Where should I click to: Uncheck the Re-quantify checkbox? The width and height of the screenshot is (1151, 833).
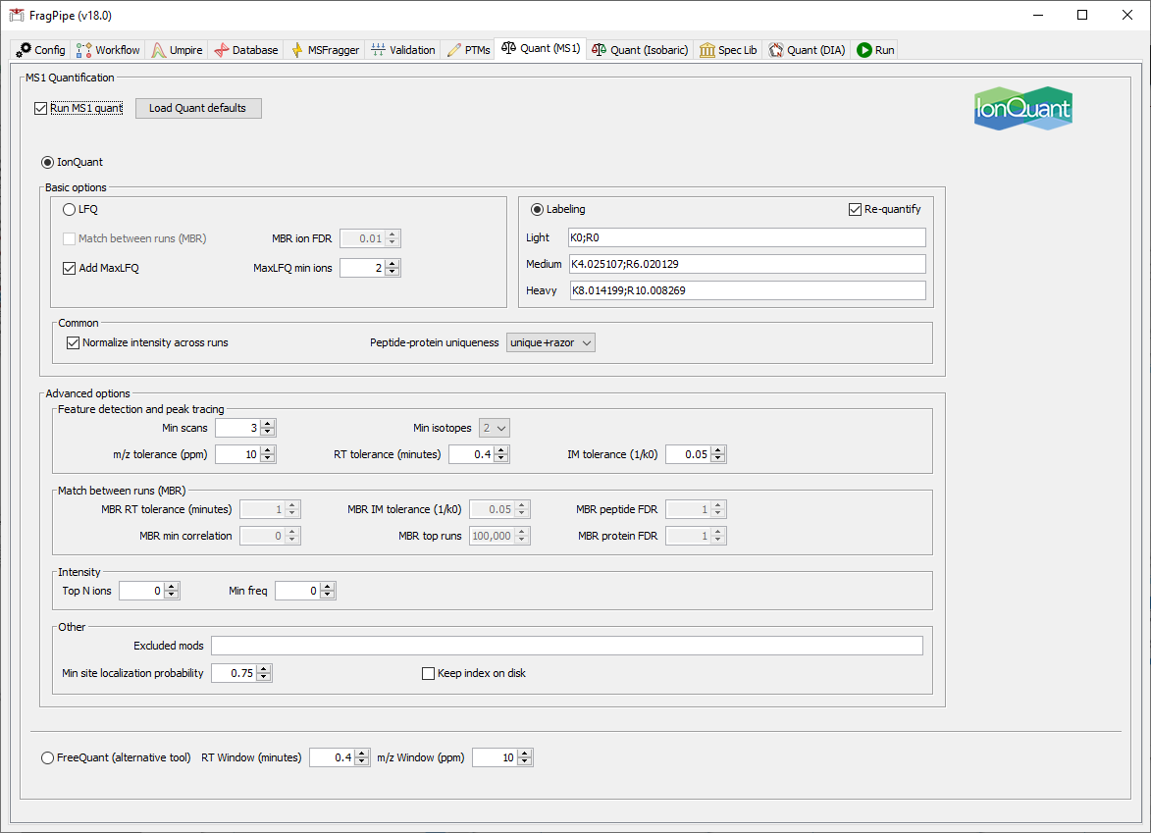(x=855, y=209)
